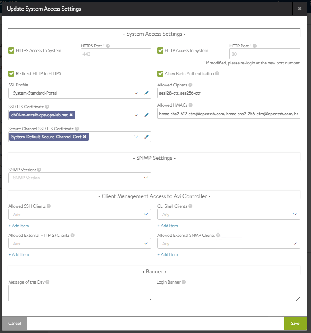311x333 pixels.
Task: Uncheck HTTP Access to System
Action: coord(160,51)
